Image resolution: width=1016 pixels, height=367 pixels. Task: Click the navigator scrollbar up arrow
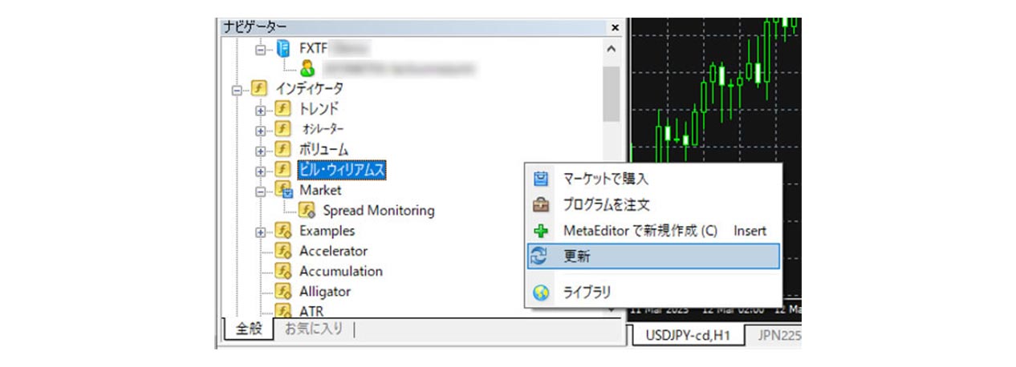(x=612, y=49)
